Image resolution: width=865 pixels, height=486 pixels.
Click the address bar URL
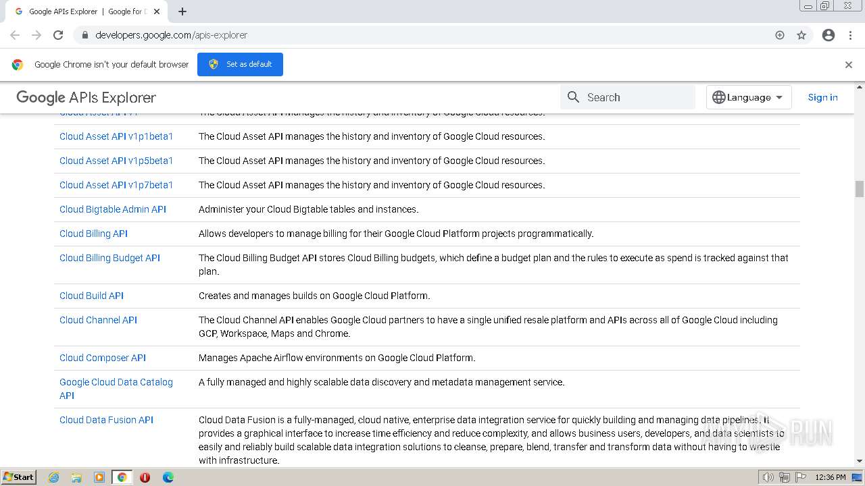(x=172, y=35)
